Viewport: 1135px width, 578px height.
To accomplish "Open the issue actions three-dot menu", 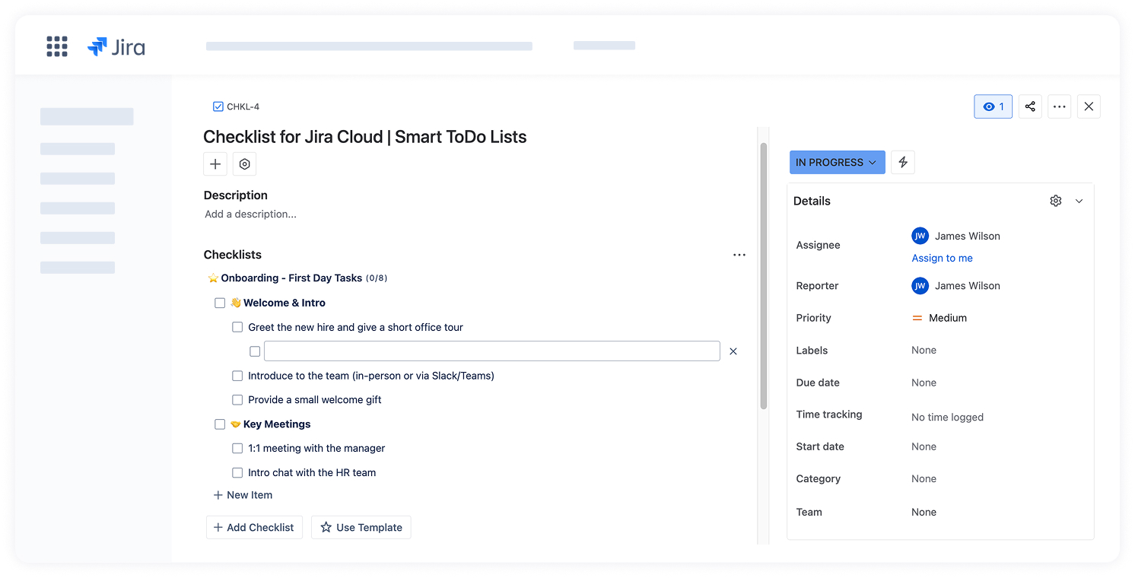I will 1060,106.
